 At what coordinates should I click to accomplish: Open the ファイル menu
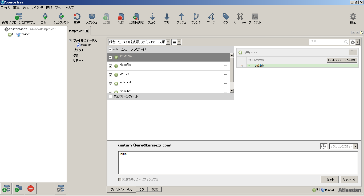pos(6,7)
